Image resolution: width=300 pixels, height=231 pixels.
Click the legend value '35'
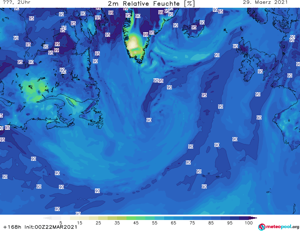[x=117, y=223]
